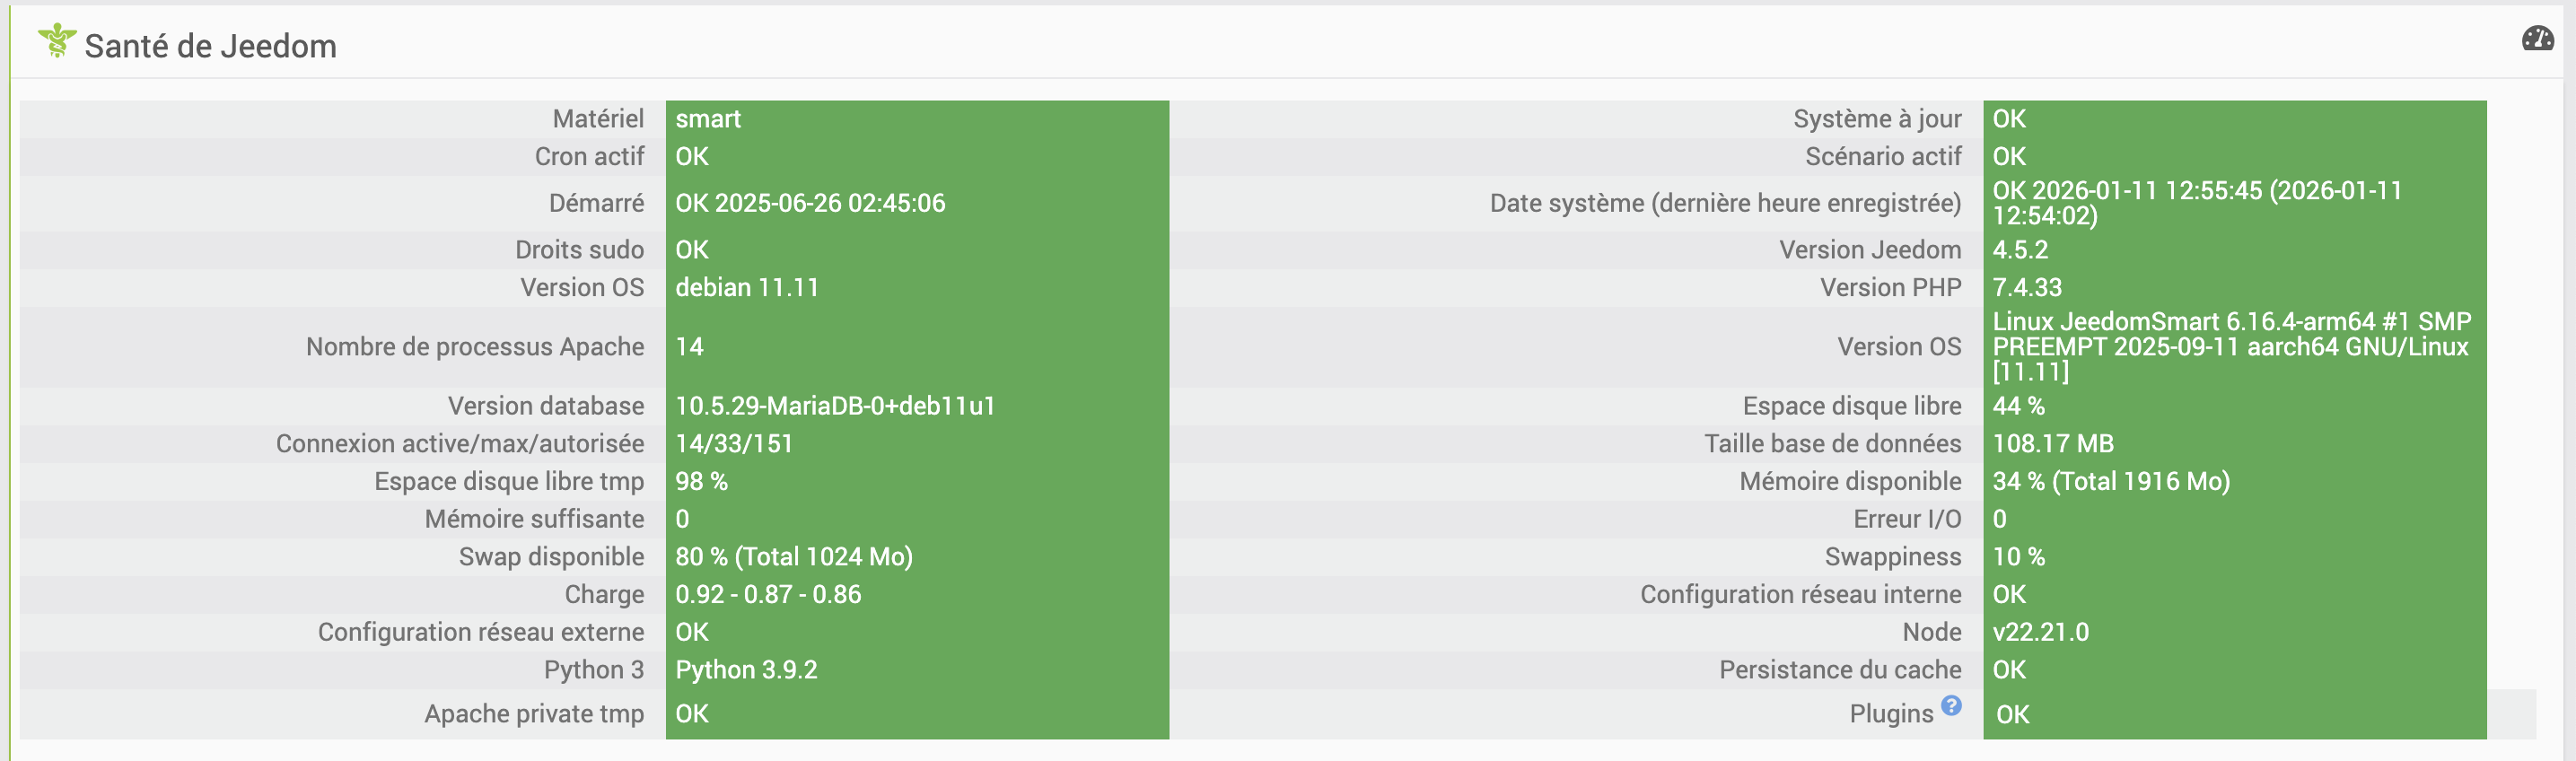Click the Python 3.9.2 value cell
This screenshot has width=2576, height=761.
pos(746,670)
